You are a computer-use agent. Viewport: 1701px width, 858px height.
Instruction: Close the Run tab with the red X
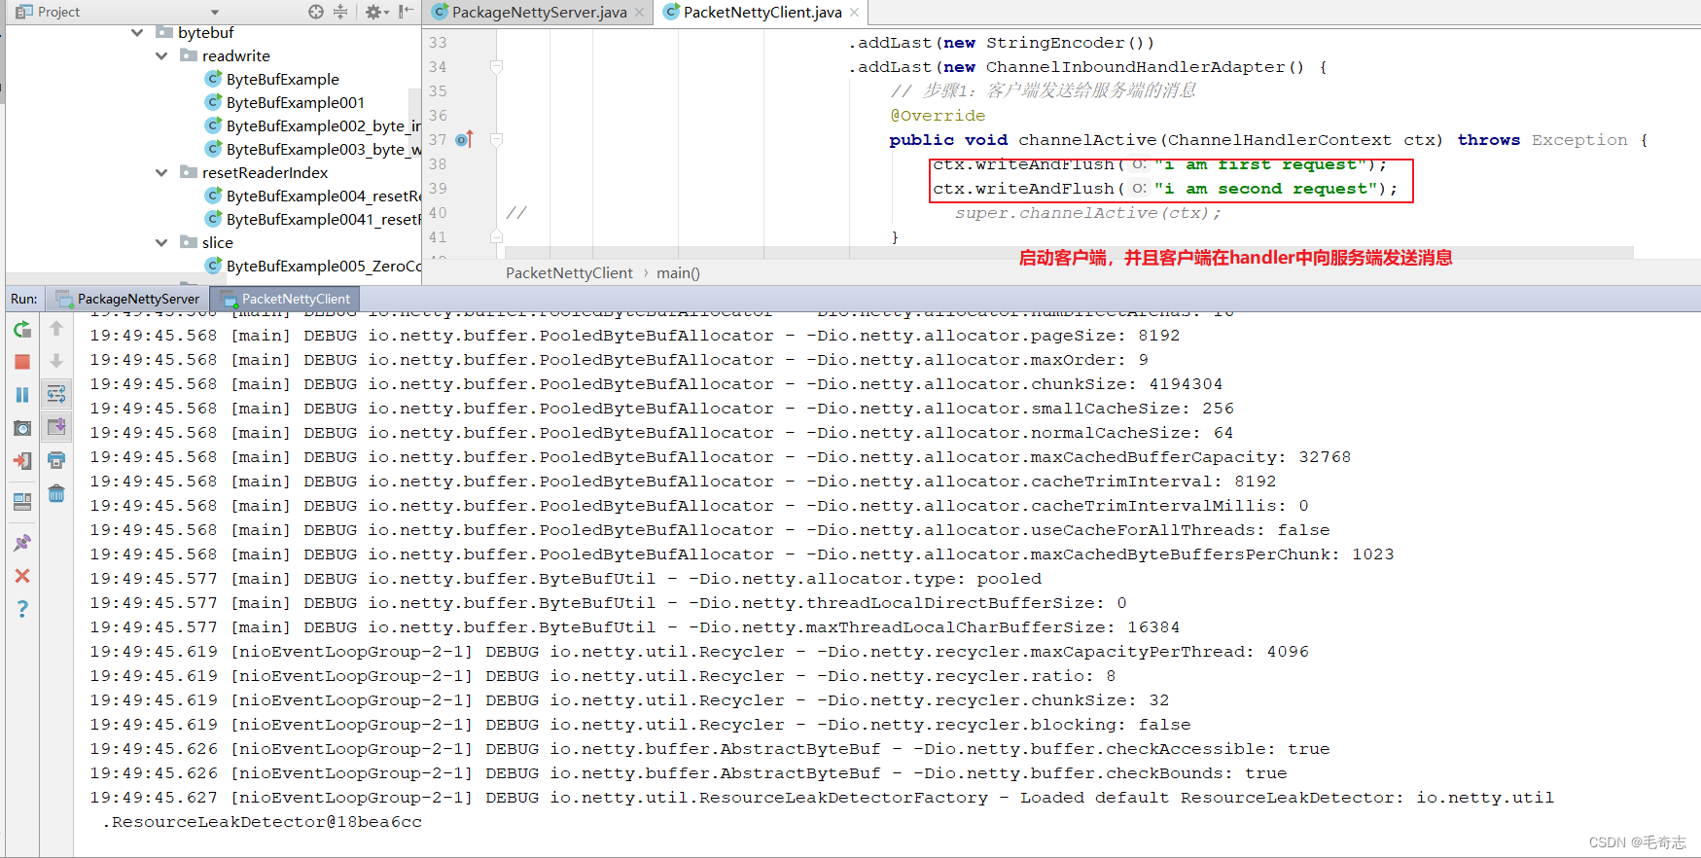22,576
